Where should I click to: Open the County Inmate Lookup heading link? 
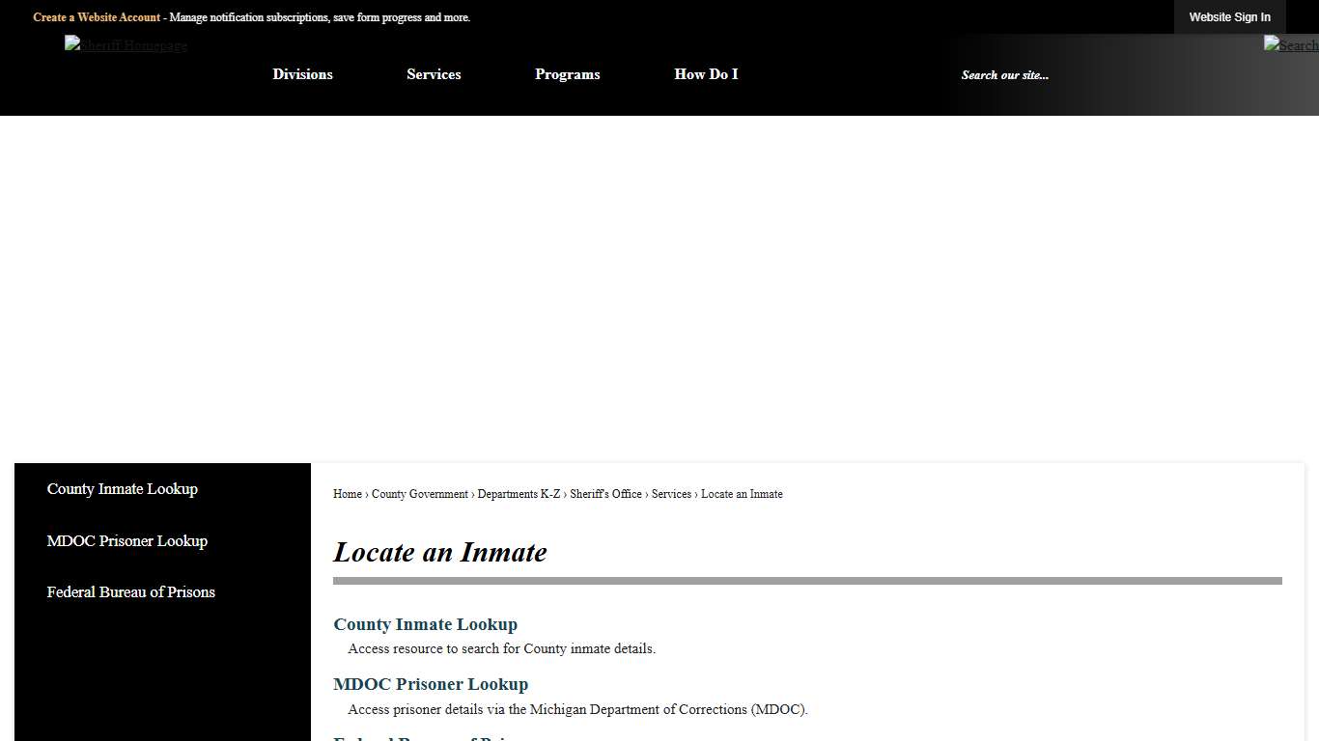(425, 624)
